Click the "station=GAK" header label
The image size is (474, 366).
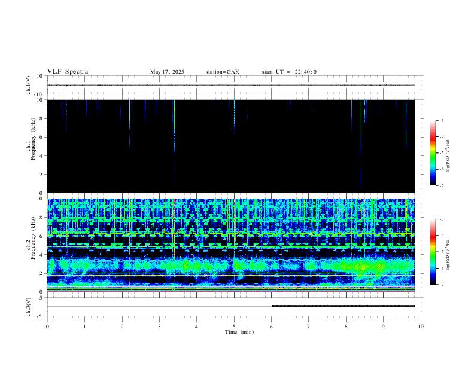[223, 72]
